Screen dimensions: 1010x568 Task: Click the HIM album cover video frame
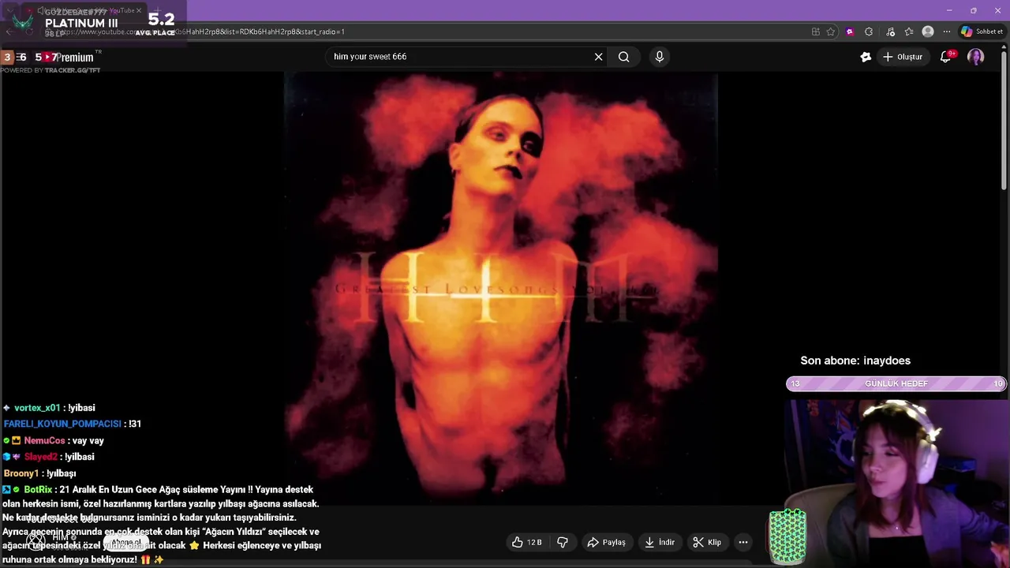click(500, 288)
